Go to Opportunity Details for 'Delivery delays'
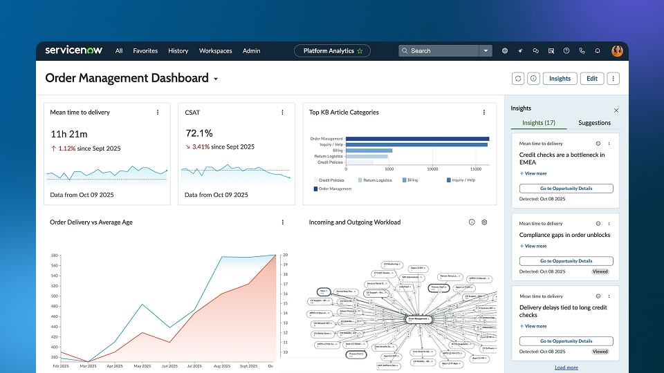Screen dimensions: 664x373 point(566,341)
